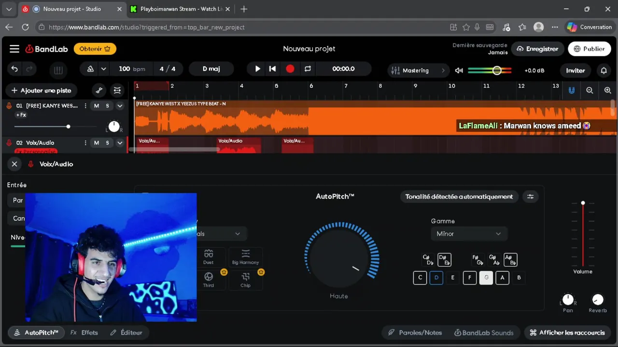Open the Gamme Minor dropdown
Image resolution: width=618 pixels, height=347 pixels.
point(468,234)
